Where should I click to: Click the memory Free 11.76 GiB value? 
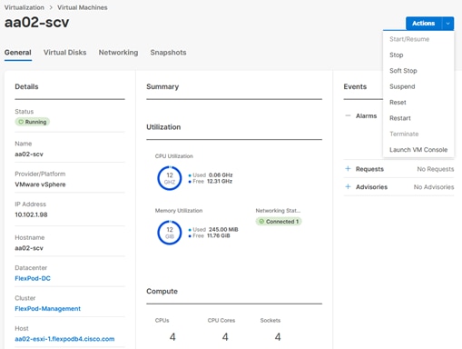[219, 235]
